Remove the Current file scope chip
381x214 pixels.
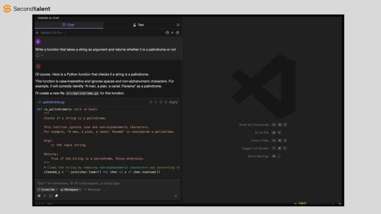[x=57, y=190]
